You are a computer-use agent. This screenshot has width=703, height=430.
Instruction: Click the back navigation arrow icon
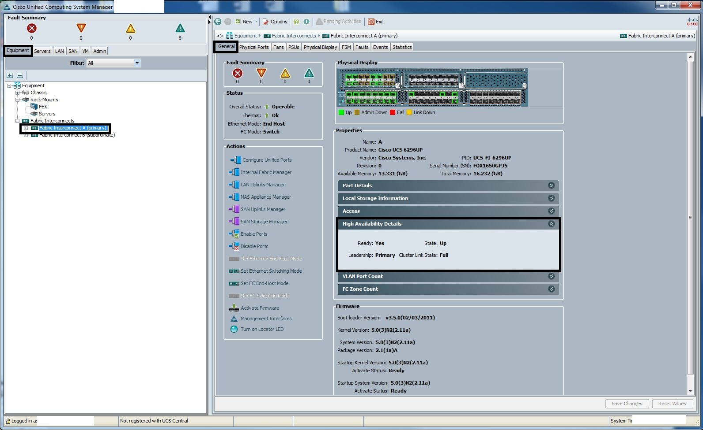pyautogui.click(x=218, y=22)
